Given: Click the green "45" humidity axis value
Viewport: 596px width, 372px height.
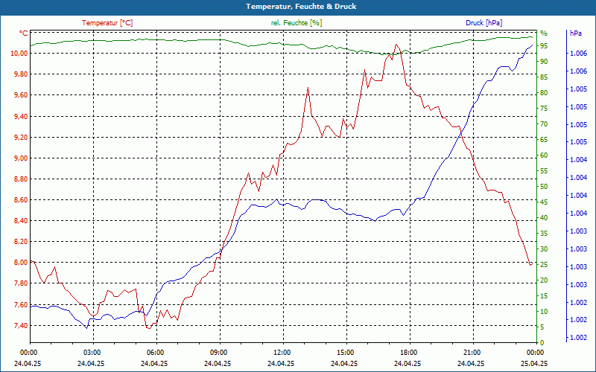Looking at the screenshot, I should pos(544,202).
